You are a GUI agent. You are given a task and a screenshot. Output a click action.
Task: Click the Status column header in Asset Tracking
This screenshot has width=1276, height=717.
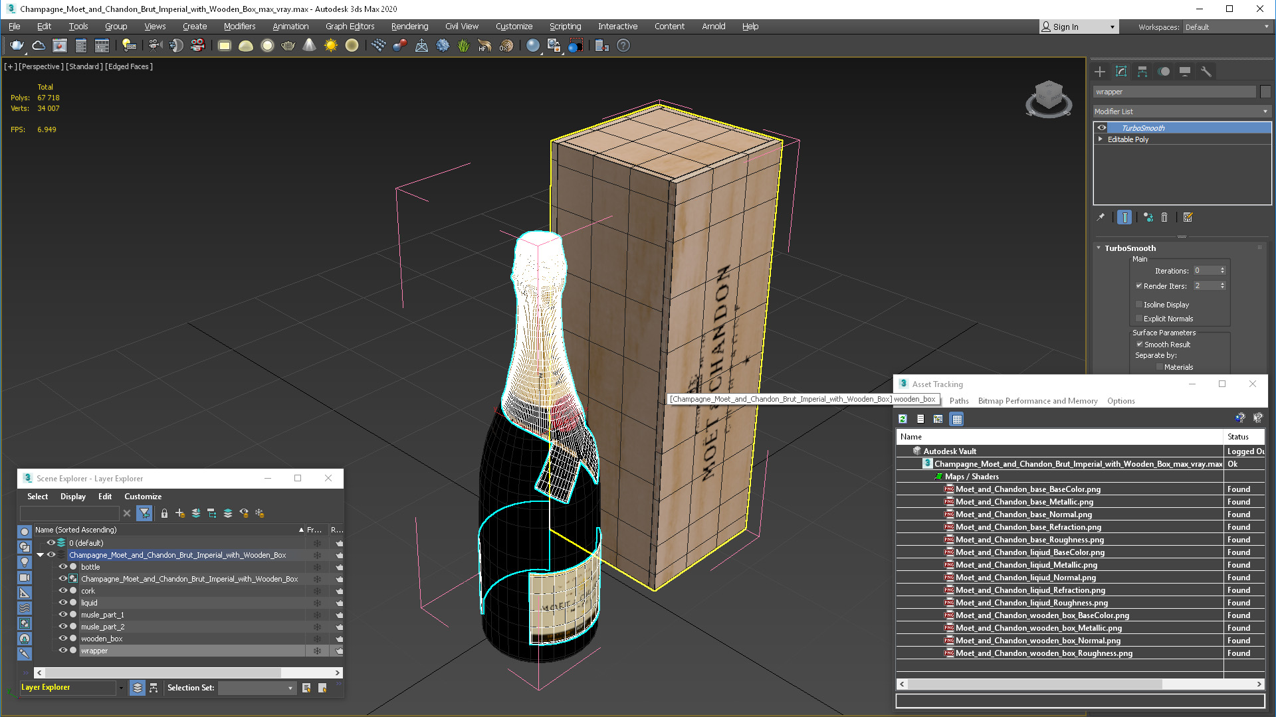pyautogui.click(x=1243, y=437)
